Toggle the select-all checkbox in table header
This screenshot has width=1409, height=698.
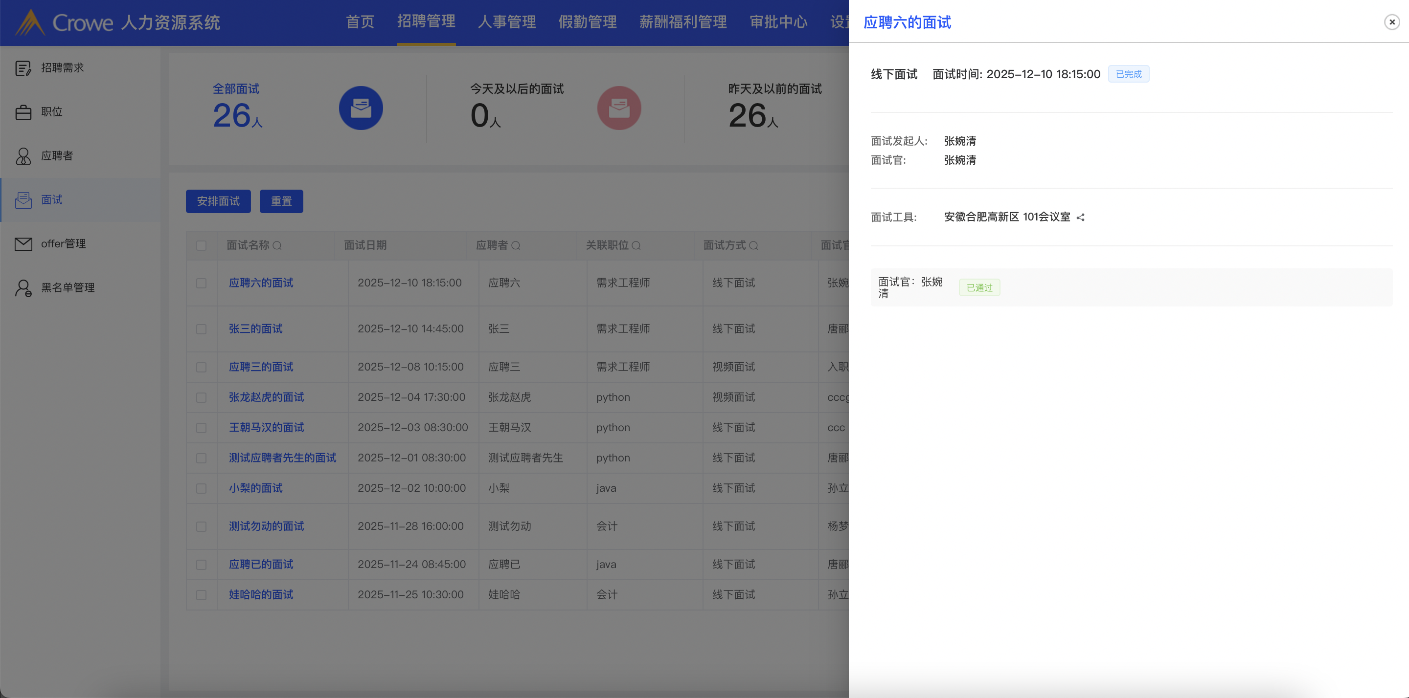201,246
